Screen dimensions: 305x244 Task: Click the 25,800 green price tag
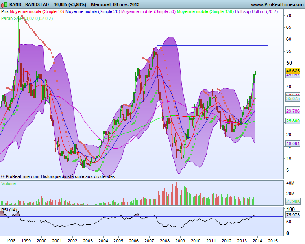click(293, 121)
